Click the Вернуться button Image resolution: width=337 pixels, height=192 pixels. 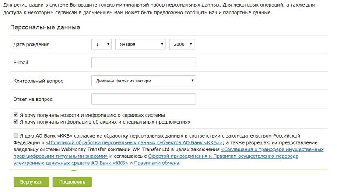(31, 182)
